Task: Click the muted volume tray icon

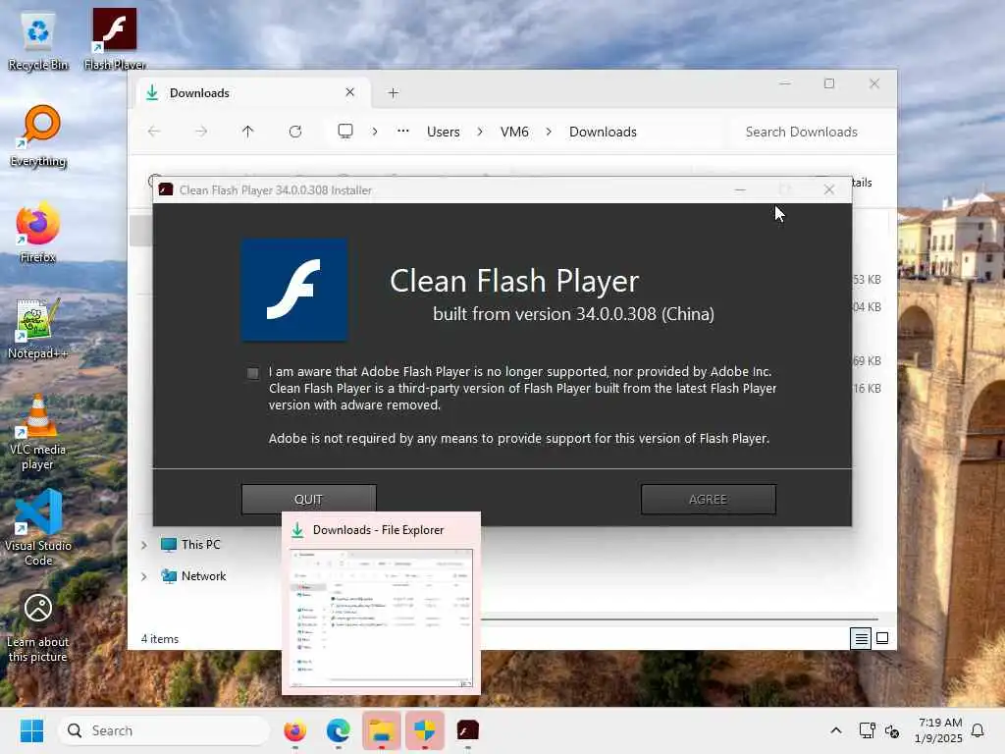Action: (891, 730)
